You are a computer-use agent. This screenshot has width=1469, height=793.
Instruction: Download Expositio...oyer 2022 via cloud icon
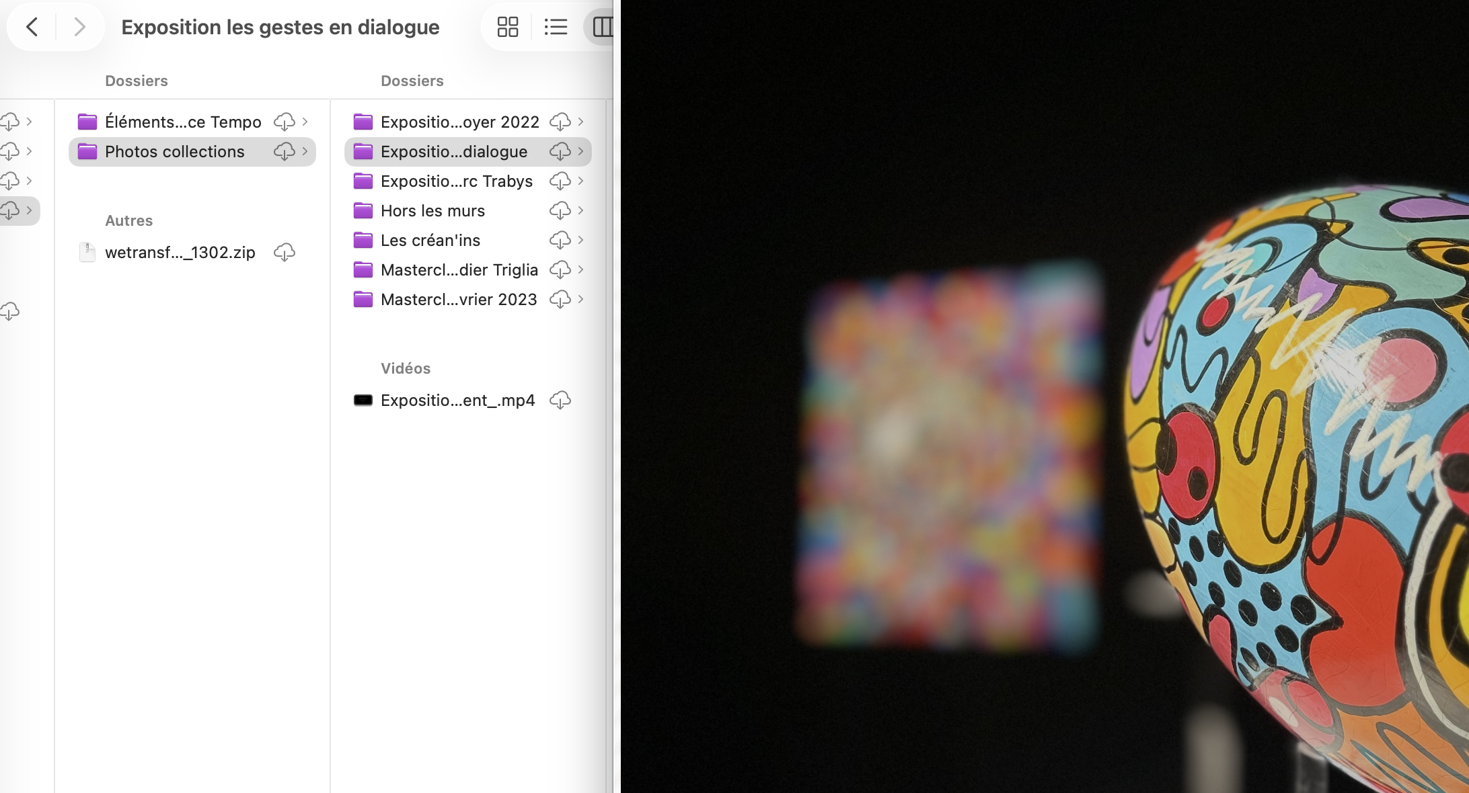coord(560,122)
